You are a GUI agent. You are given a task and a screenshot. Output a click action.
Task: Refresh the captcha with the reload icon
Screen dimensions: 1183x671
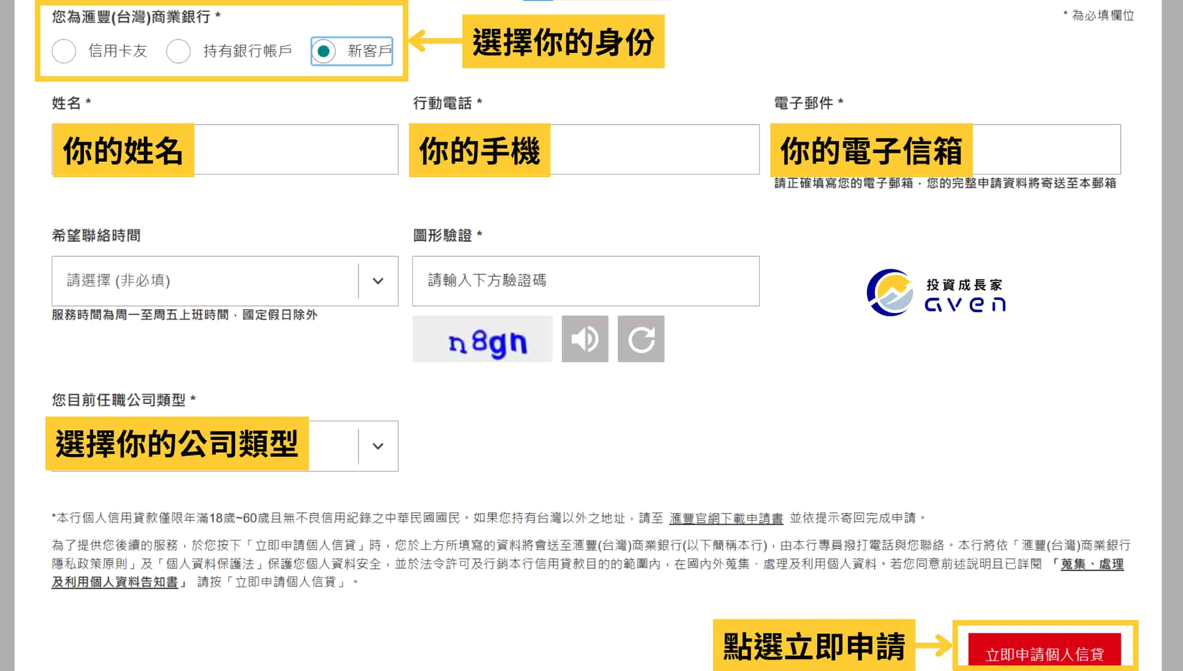[x=641, y=339]
